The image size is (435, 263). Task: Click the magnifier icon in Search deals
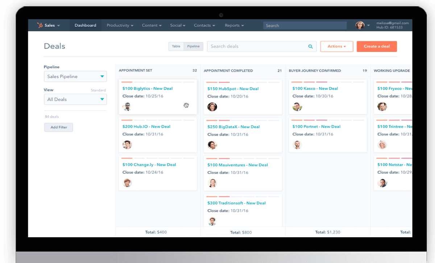click(x=310, y=46)
